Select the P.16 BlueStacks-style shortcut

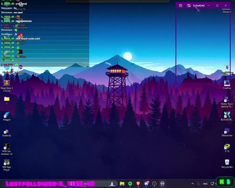coord(227,148)
